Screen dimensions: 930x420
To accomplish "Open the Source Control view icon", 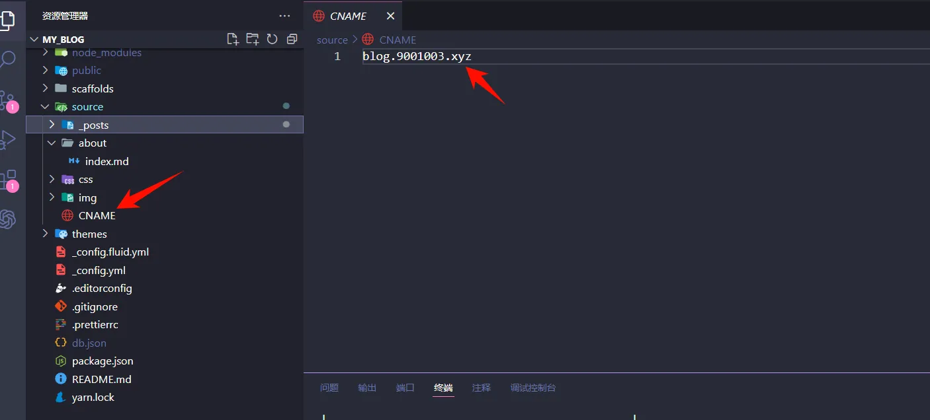I will point(7,101).
